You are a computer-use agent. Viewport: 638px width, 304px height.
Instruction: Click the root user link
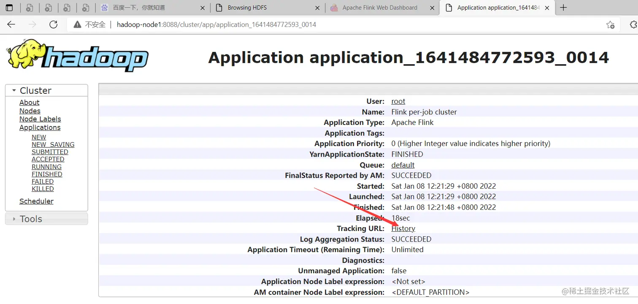pyautogui.click(x=398, y=101)
